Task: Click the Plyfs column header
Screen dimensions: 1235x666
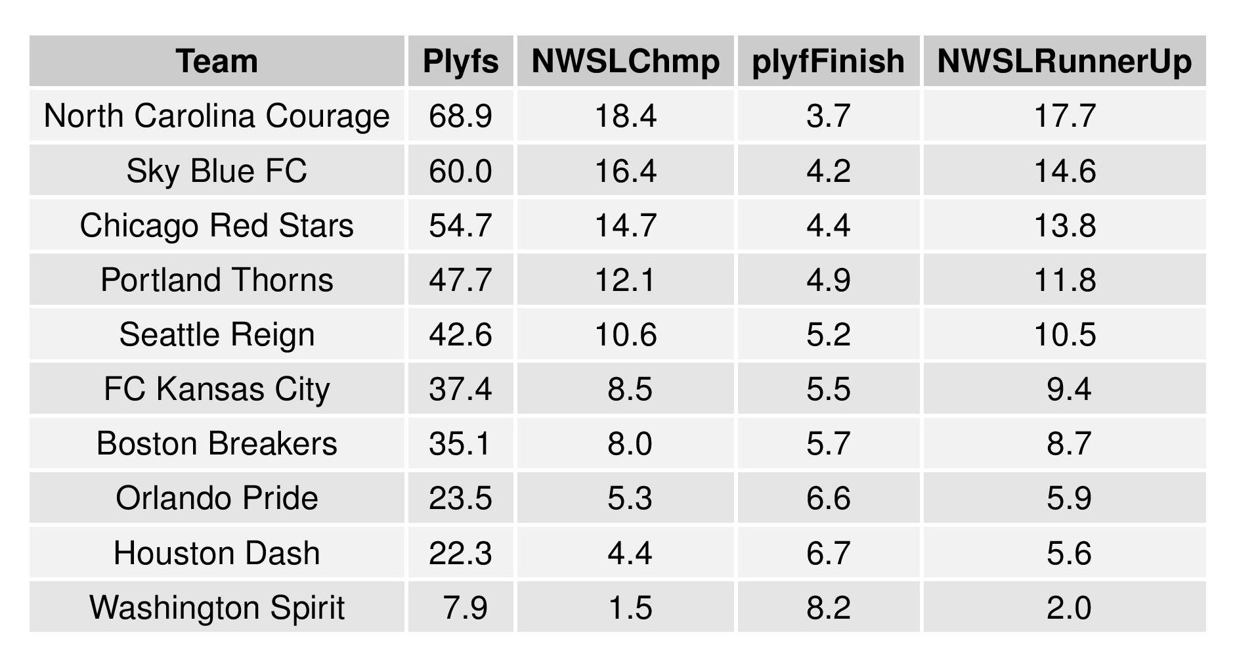Action: [x=460, y=61]
